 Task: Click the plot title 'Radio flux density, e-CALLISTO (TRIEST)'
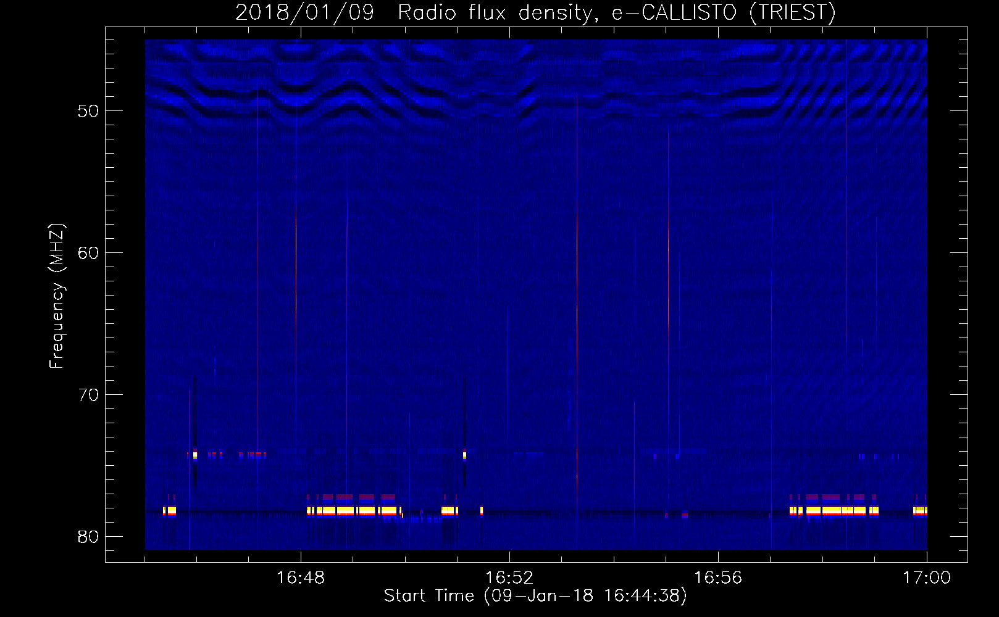(616, 13)
